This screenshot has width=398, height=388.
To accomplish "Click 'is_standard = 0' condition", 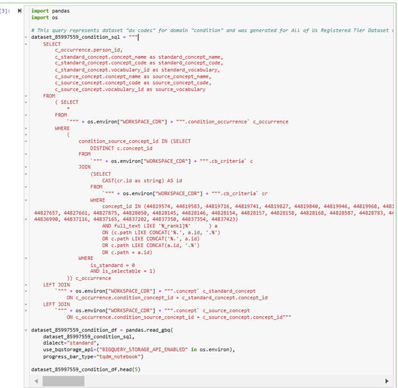I will [112, 266].
